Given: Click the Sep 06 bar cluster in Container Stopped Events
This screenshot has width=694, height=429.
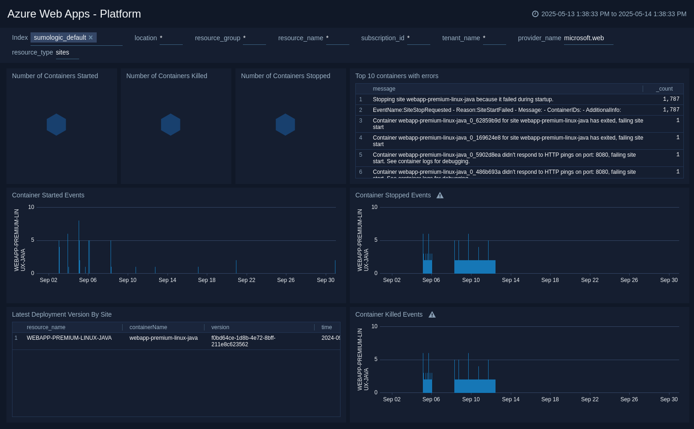Looking at the screenshot, I should (x=428, y=267).
